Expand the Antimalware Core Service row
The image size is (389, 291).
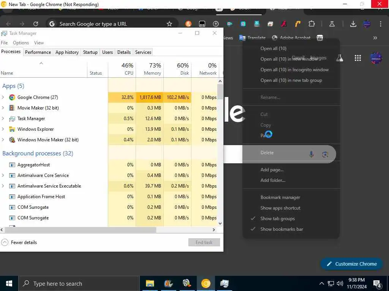[x=3, y=175]
